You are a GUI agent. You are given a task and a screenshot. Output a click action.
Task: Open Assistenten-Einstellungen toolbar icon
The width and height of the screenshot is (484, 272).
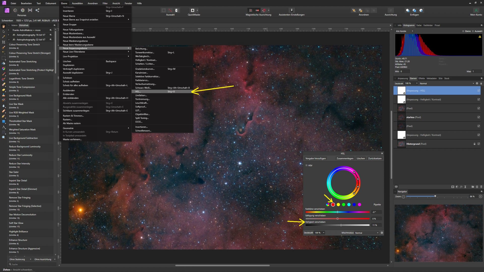point(292,10)
